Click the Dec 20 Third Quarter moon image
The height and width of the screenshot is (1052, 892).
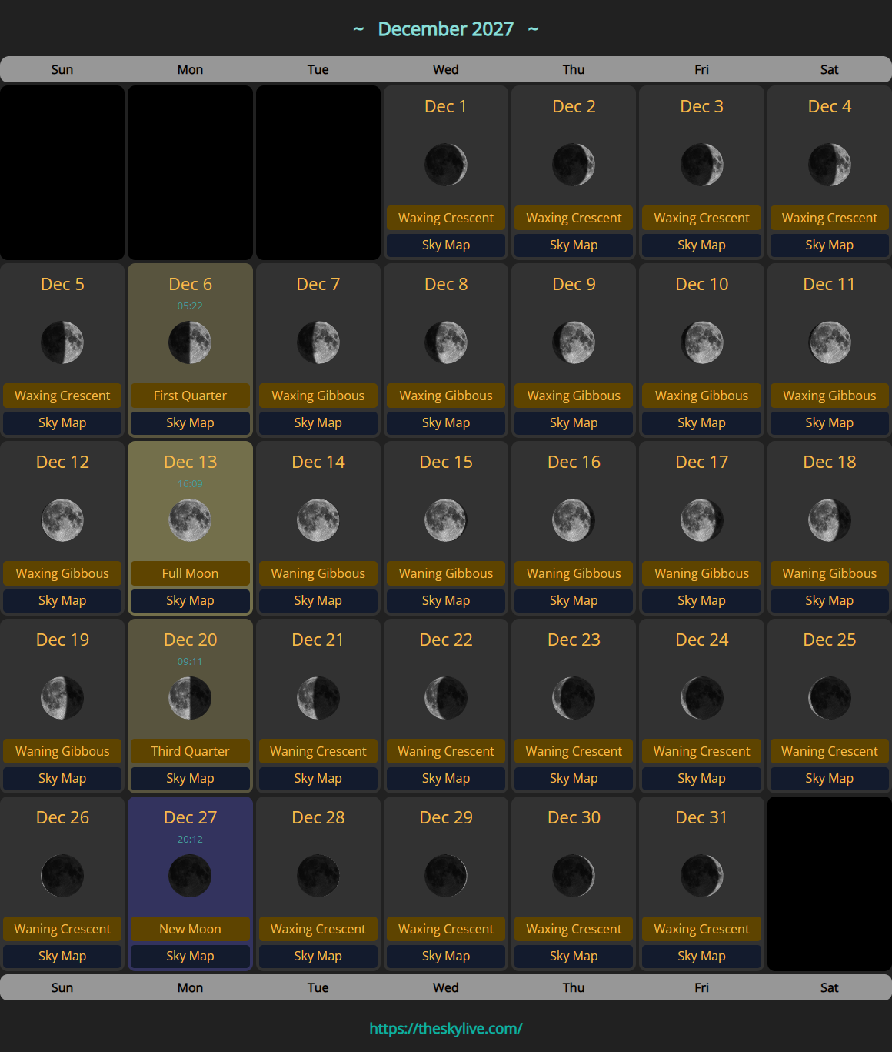pos(190,698)
